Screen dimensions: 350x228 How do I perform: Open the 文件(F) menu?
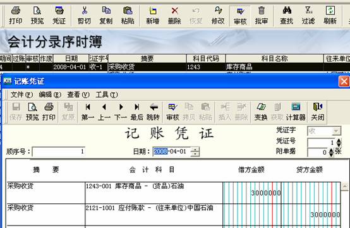21,95
